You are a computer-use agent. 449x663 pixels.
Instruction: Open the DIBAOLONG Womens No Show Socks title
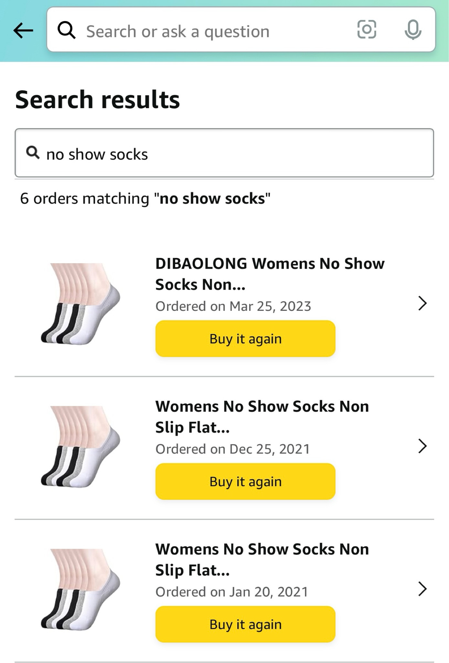pos(270,274)
